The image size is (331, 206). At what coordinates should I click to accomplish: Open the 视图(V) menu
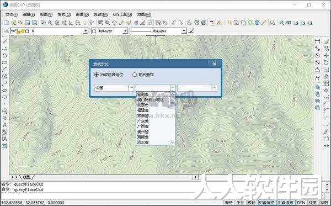click(x=46, y=14)
